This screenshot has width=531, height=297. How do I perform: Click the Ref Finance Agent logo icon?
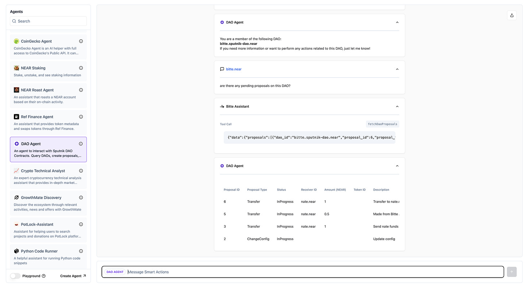coord(16,117)
